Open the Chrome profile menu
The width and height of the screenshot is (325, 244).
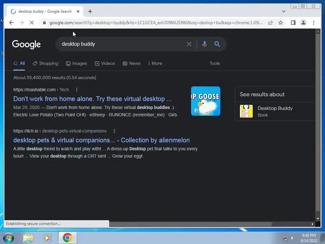pyautogui.click(x=303, y=23)
